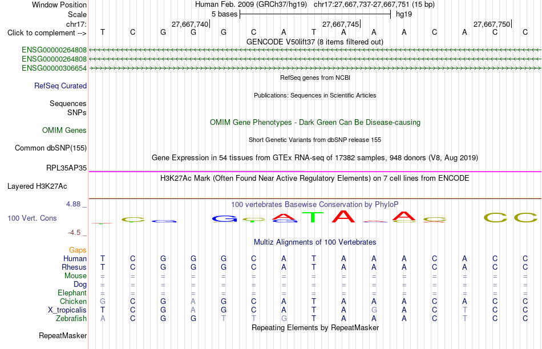Select the X_tropicalis alignment row label
Screen dimensions: 542x349
(67, 310)
